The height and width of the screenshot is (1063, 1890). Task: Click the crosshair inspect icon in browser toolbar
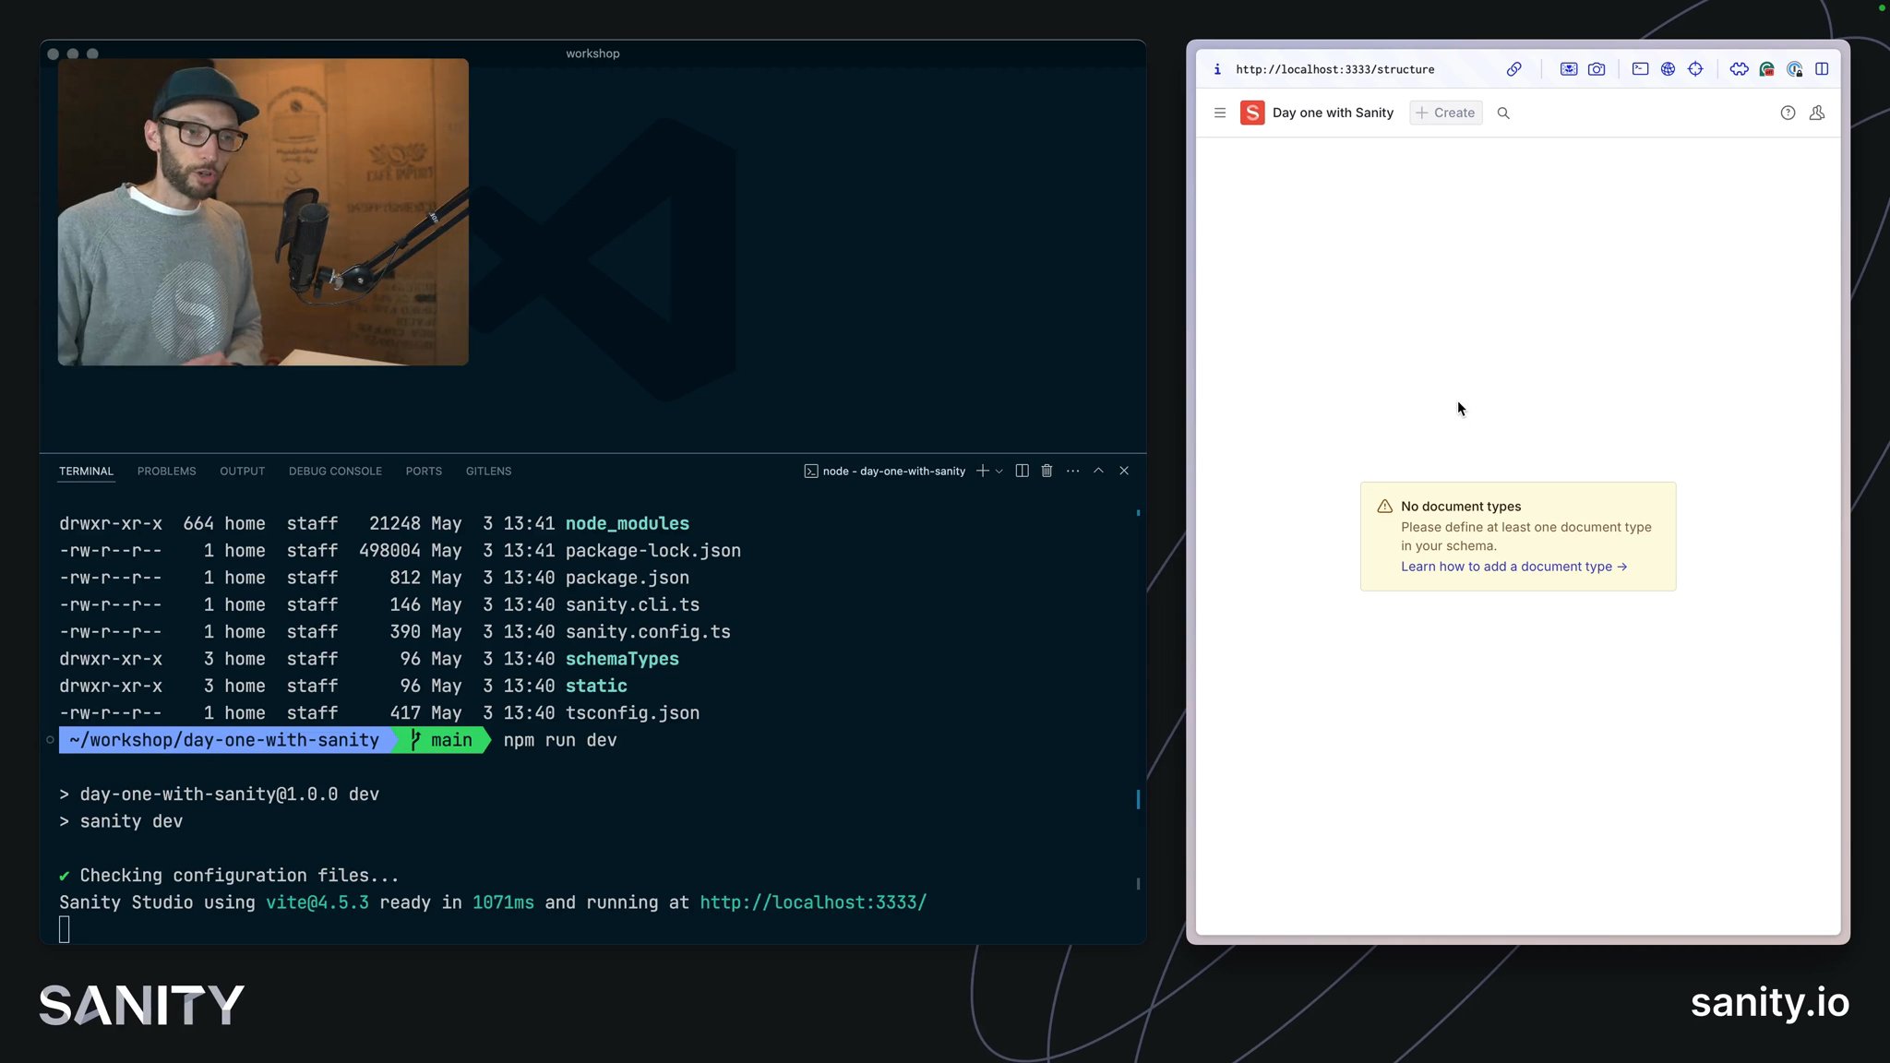pos(1695,69)
